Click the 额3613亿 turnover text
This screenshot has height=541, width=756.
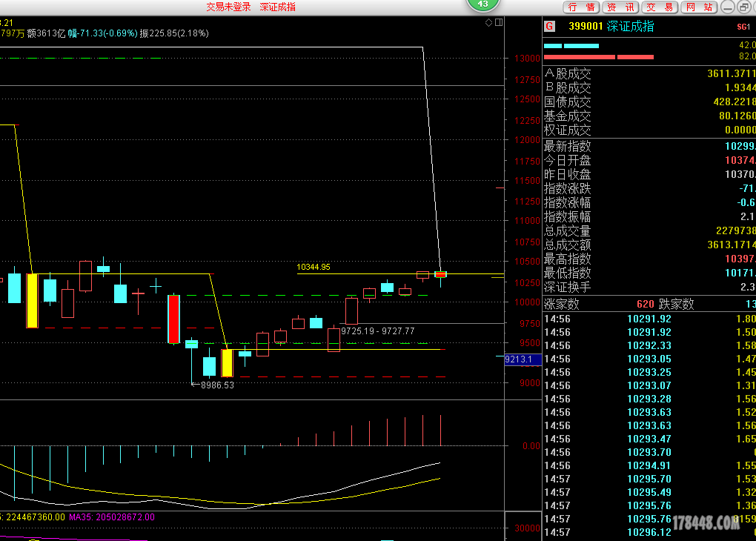click(46, 33)
